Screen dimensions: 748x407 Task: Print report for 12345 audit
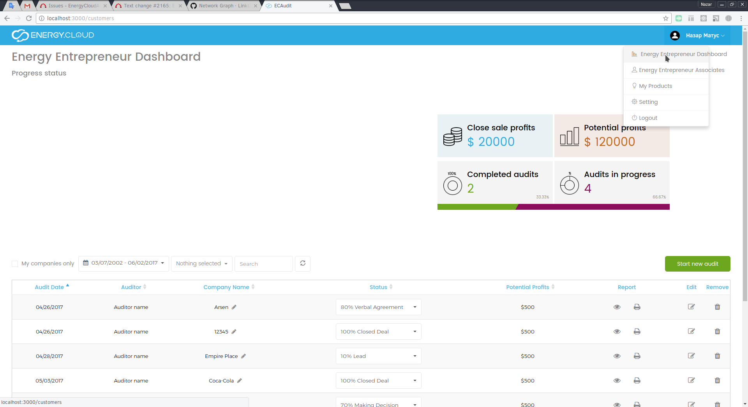coord(637,332)
